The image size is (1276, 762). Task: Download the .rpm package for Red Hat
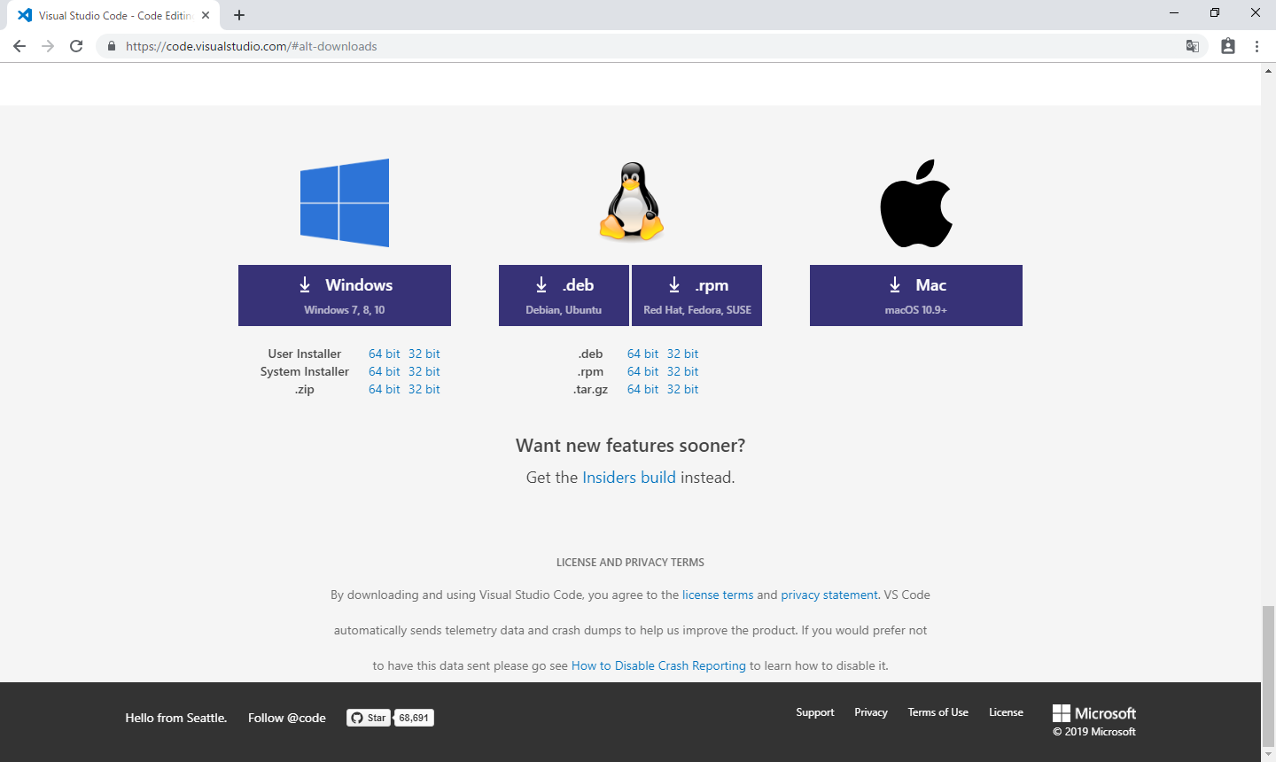[697, 295]
